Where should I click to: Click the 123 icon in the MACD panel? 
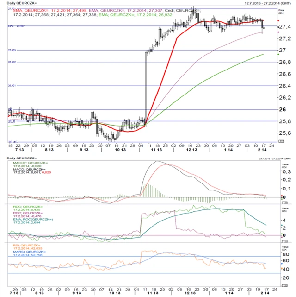(284, 202)
